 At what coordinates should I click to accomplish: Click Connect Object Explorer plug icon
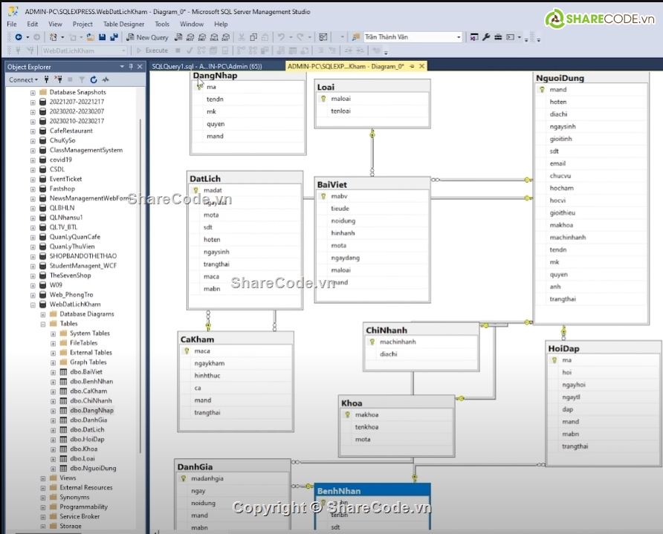[x=47, y=79]
